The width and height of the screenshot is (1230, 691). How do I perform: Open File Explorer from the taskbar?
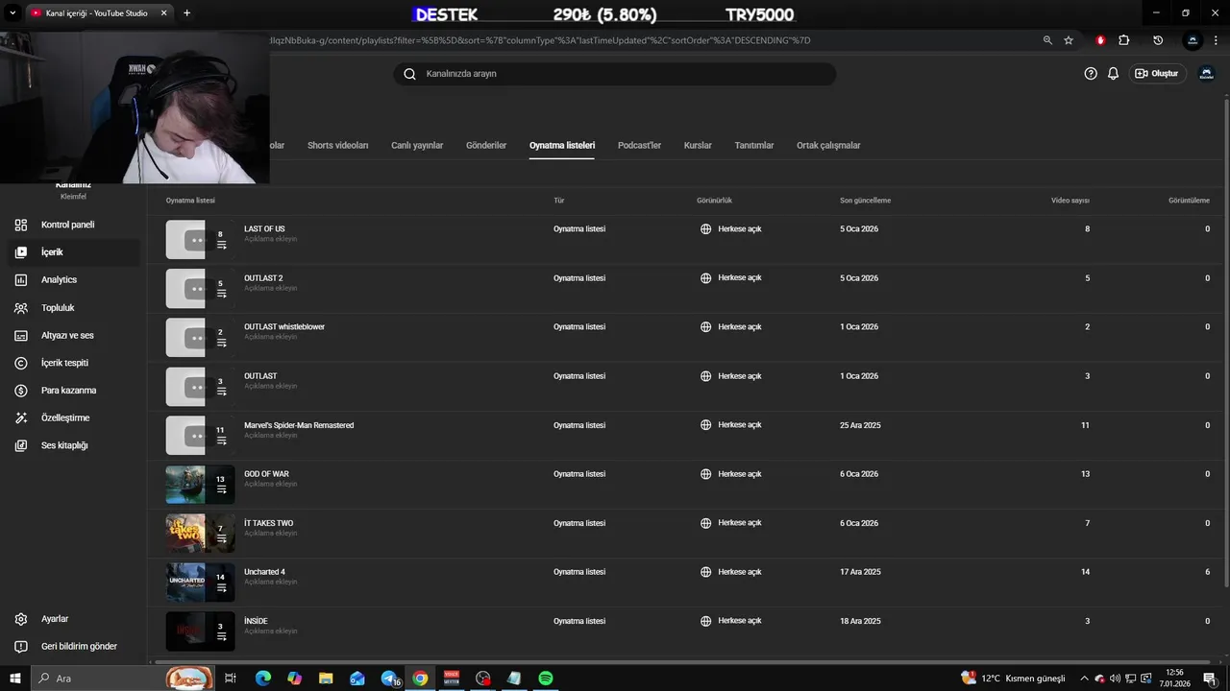click(326, 679)
